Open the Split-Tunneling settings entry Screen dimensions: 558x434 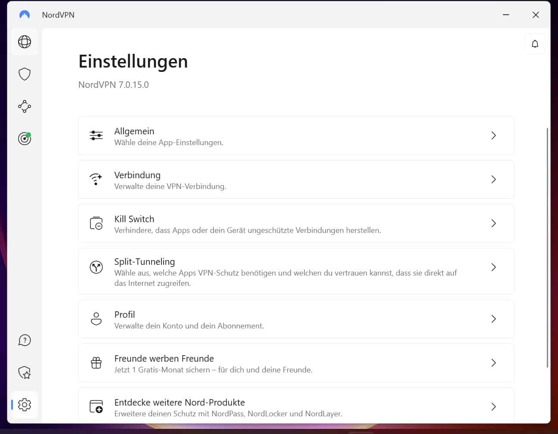click(x=296, y=271)
